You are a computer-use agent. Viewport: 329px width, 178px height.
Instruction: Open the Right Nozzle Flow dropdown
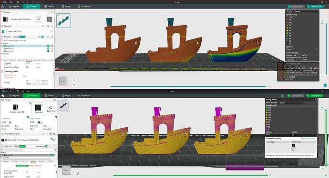(49, 129)
